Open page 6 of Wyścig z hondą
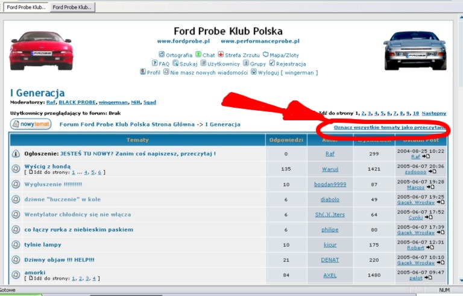Image resolution: width=463 pixels, height=296 pixels. tap(99, 173)
